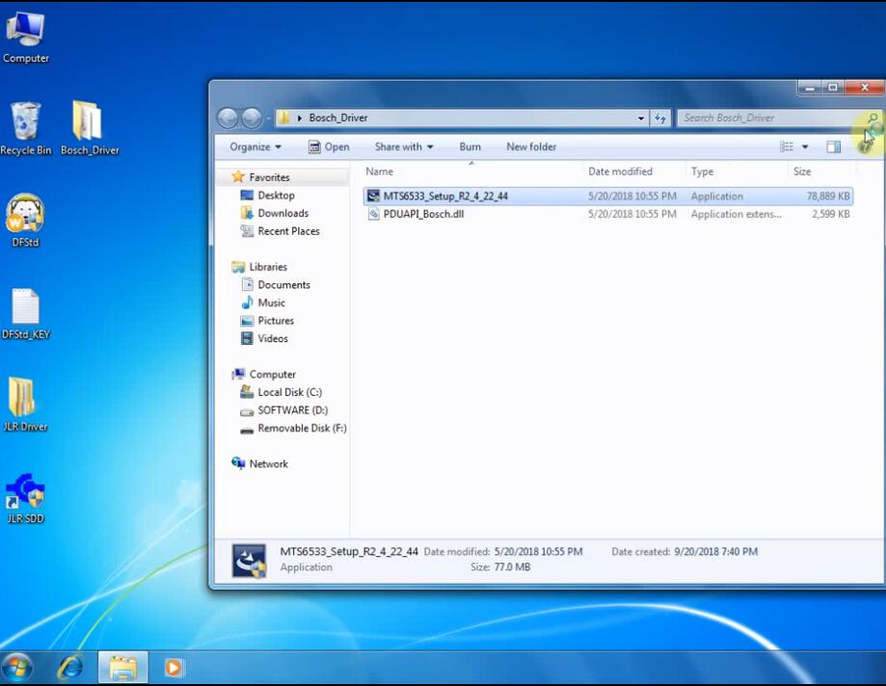Viewport: 886px width, 686px height.
Task: Click New folder in the toolbar
Action: click(x=531, y=146)
